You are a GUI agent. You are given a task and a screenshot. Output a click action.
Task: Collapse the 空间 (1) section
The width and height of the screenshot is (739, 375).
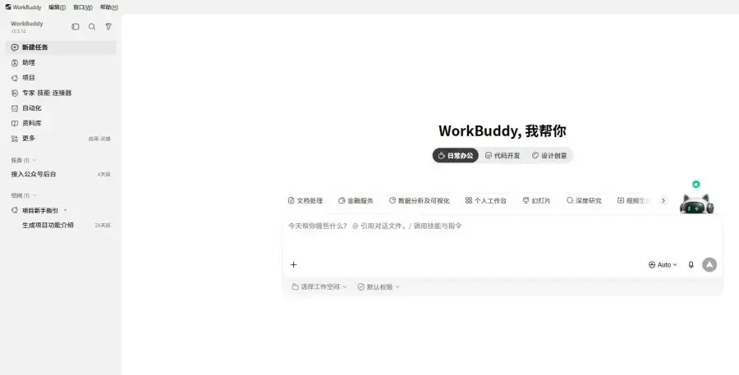(24, 195)
